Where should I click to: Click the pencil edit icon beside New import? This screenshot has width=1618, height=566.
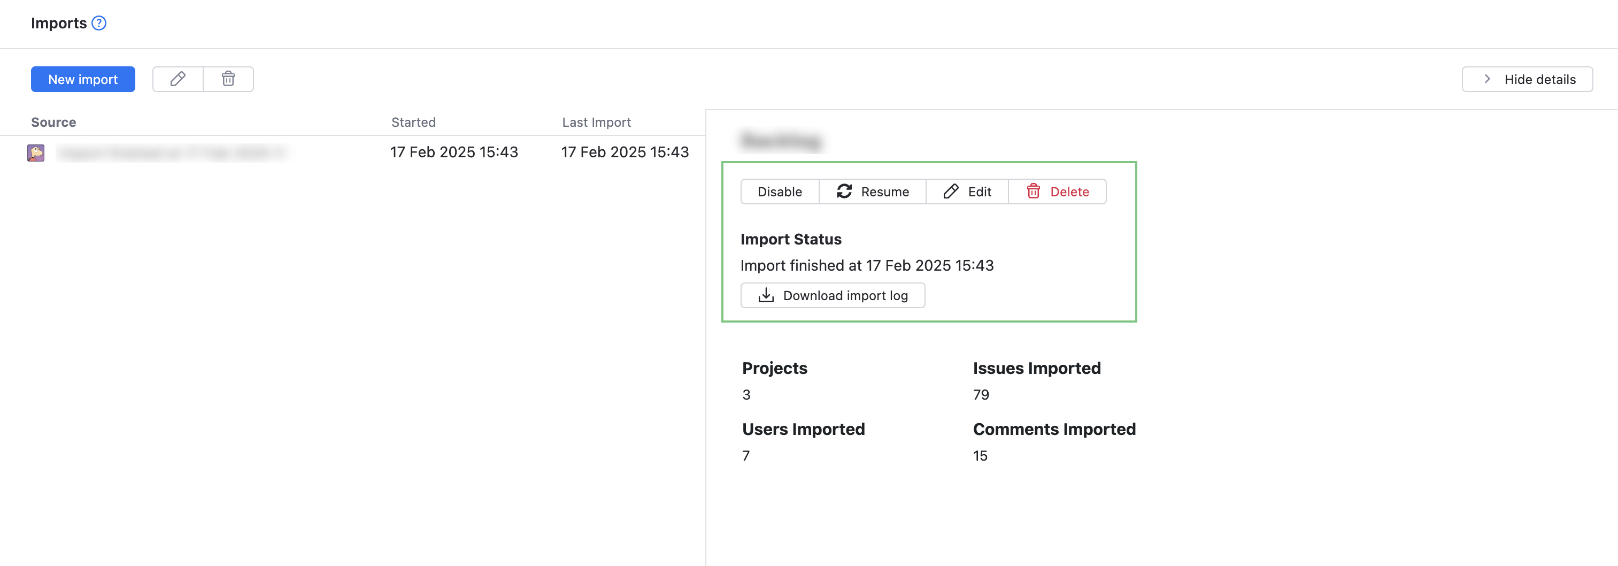(x=178, y=79)
